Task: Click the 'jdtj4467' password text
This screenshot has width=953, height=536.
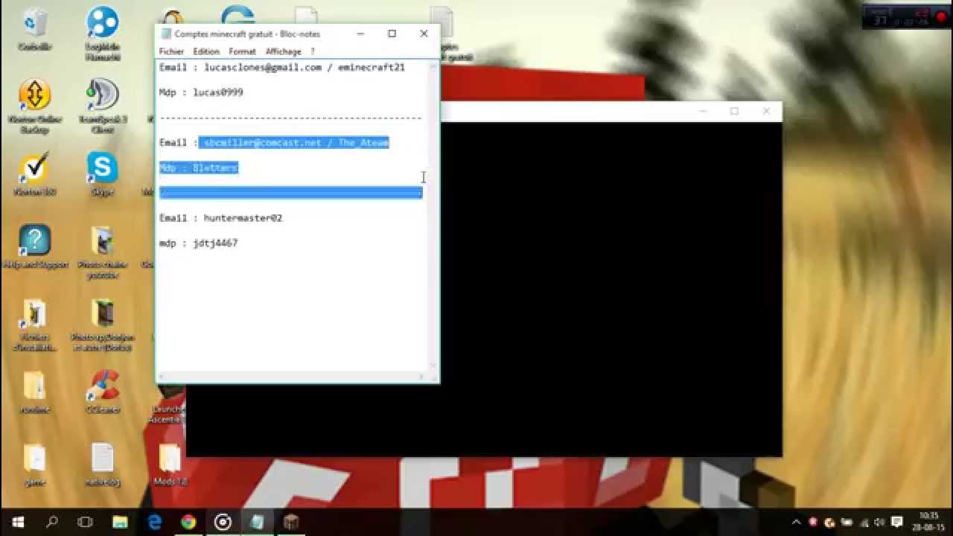Action: pos(215,243)
